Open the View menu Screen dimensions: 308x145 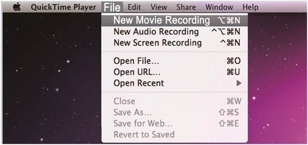pyautogui.click(x=159, y=7)
